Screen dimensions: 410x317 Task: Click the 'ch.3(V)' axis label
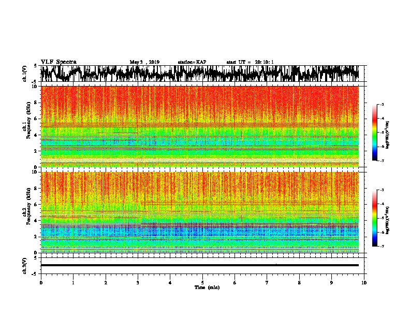(x=25, y=266)
